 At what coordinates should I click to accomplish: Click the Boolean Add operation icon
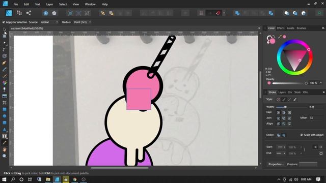[x=237, y=13]
